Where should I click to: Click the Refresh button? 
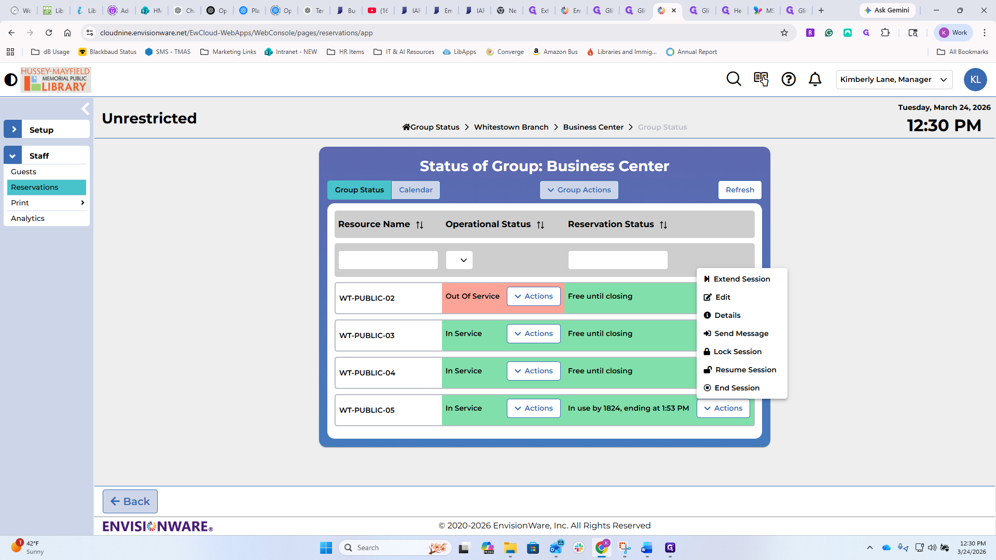point(740,190)
